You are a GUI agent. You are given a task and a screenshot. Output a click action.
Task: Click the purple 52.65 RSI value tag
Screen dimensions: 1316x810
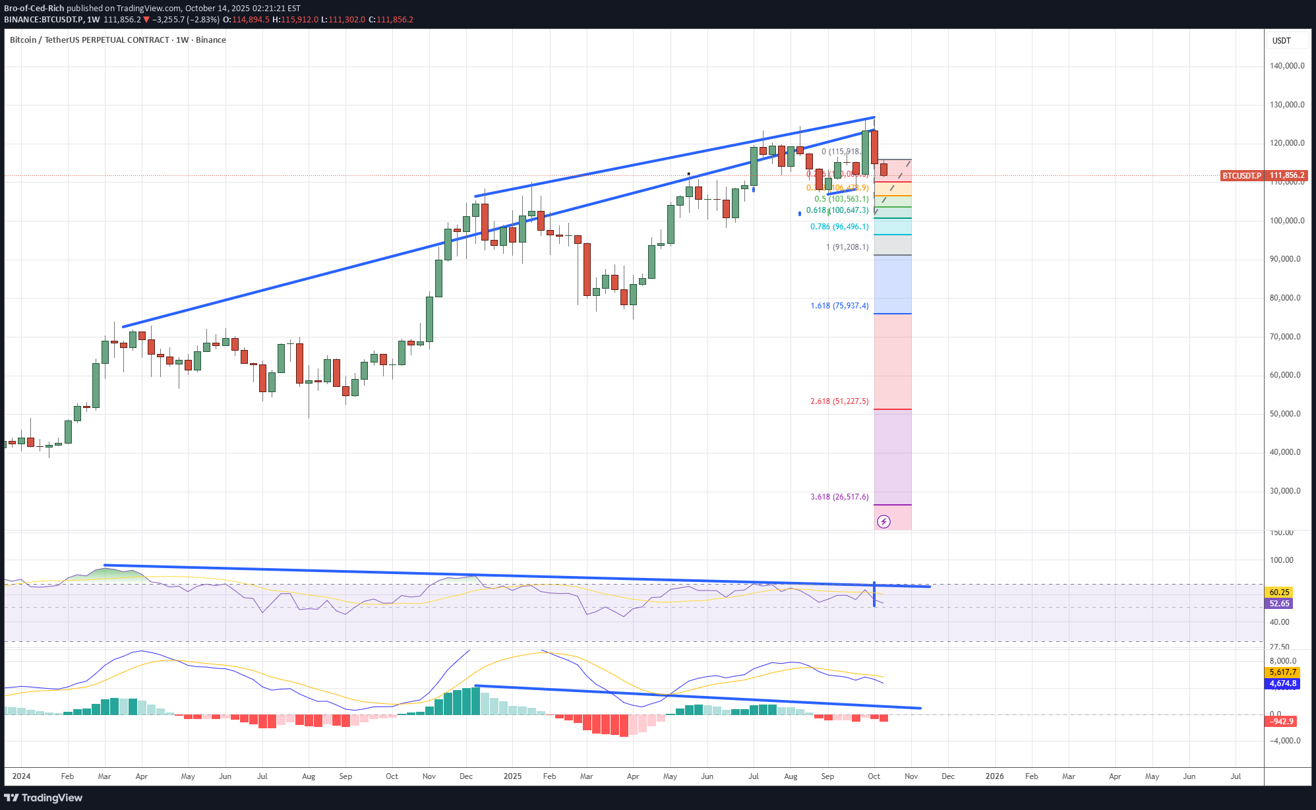[1278, 604]
